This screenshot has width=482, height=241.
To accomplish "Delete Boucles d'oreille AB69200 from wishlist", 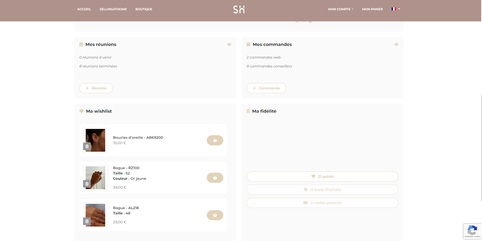I will [87, 147].
